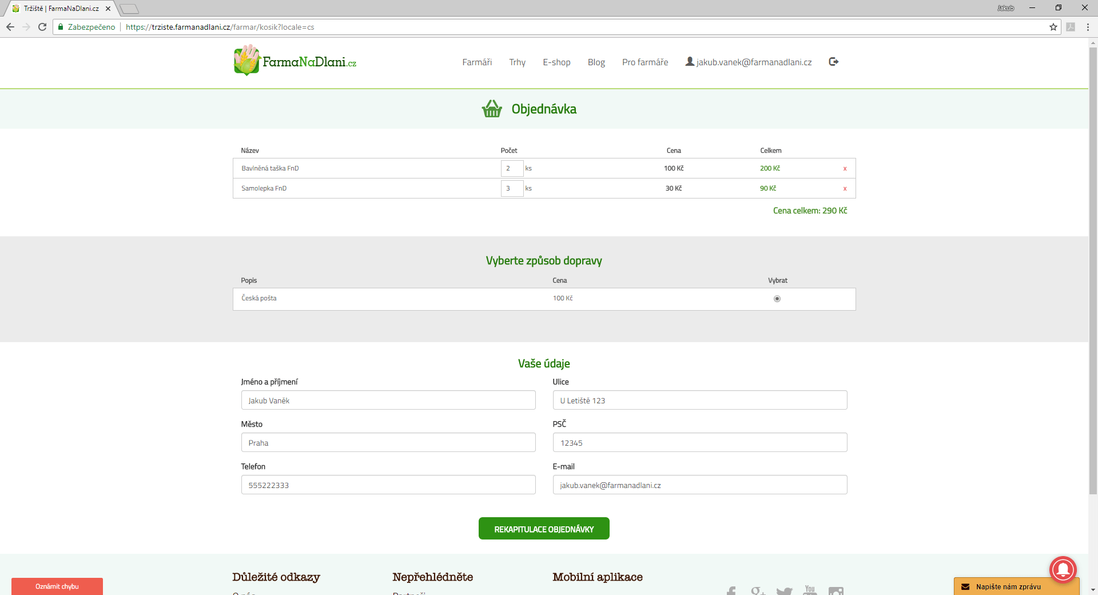Remove Samolepka FnD from order
This screenshot has width=1098, height=595.
pyautogui.click(x=845, y=189)
